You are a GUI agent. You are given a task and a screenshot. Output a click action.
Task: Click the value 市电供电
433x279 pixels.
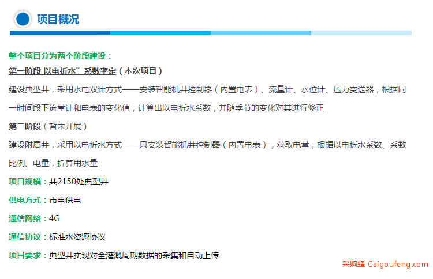65,200
